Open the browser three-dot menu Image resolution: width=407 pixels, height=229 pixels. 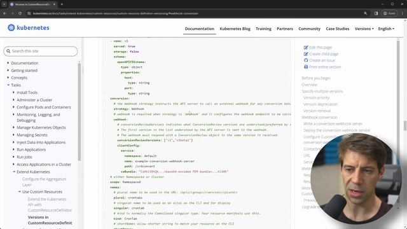[403, 13]
